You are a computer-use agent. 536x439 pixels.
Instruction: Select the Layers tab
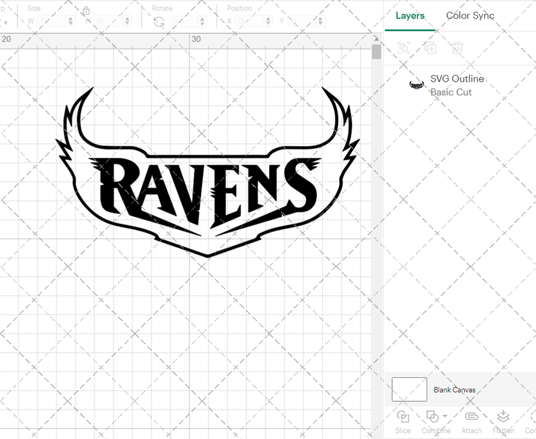410,16
